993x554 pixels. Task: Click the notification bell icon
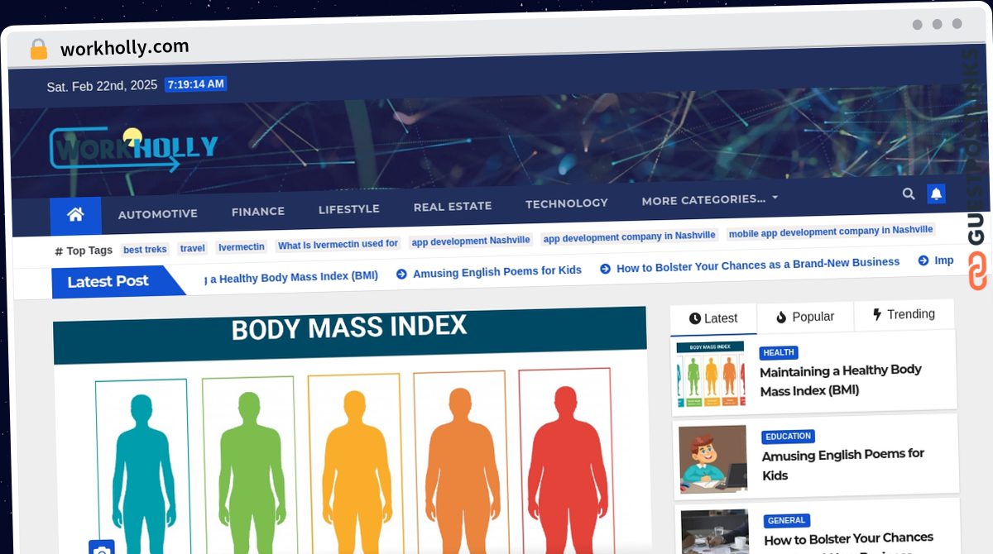(936, 193)
